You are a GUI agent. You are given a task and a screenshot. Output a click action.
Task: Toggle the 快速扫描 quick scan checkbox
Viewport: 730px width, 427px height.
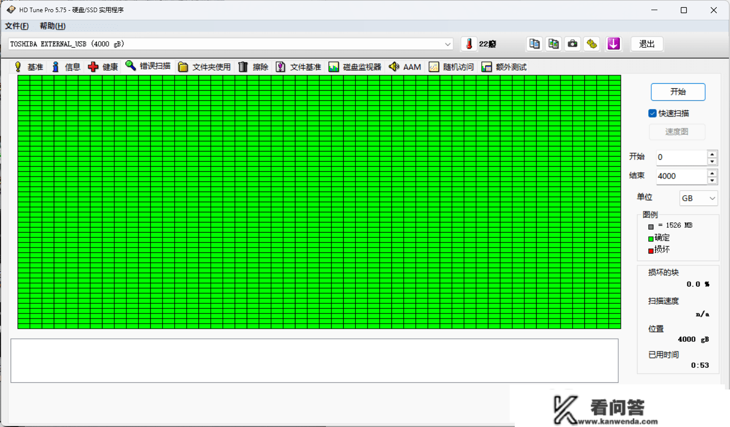[x=652, y=113]
